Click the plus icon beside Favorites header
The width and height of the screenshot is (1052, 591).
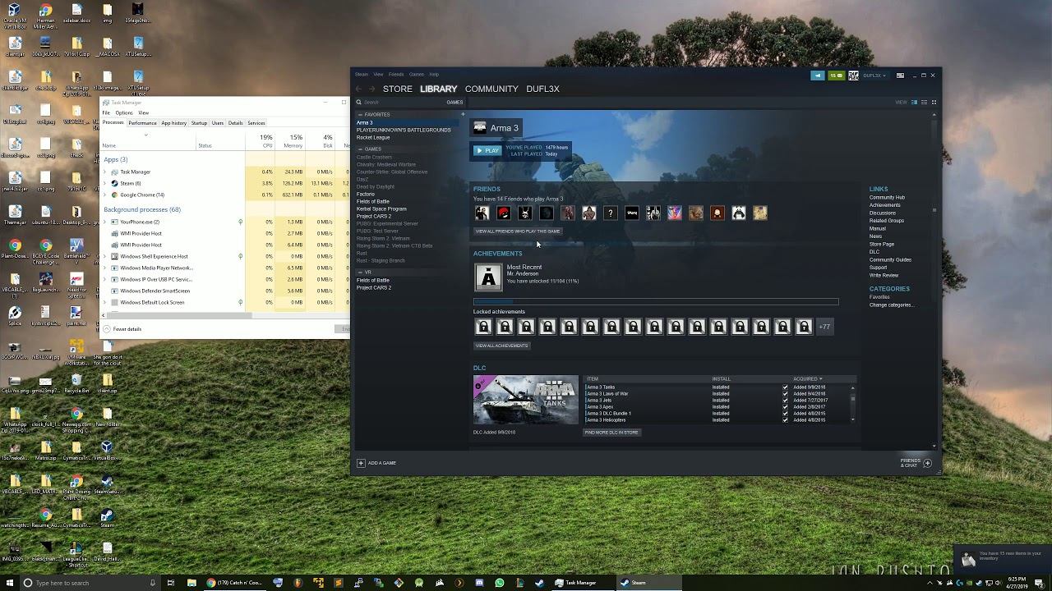(x=463, y=114)
